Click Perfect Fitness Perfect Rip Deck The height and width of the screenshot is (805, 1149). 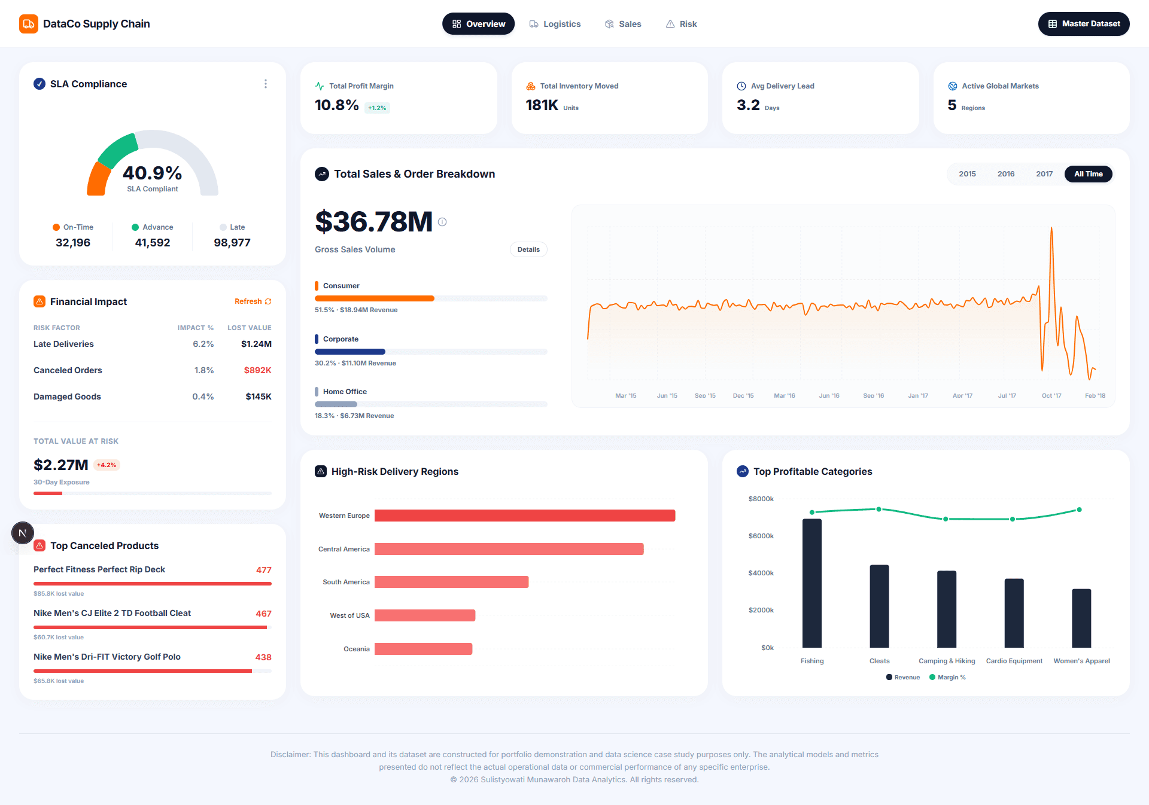pyautogui.click(x=99, y=569)
